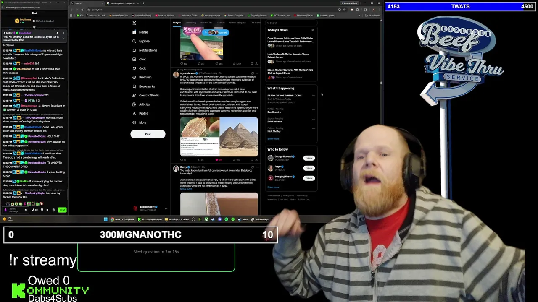Open a new Chrome tab
This screenshot has height=302, width=538.
point(143,3)
